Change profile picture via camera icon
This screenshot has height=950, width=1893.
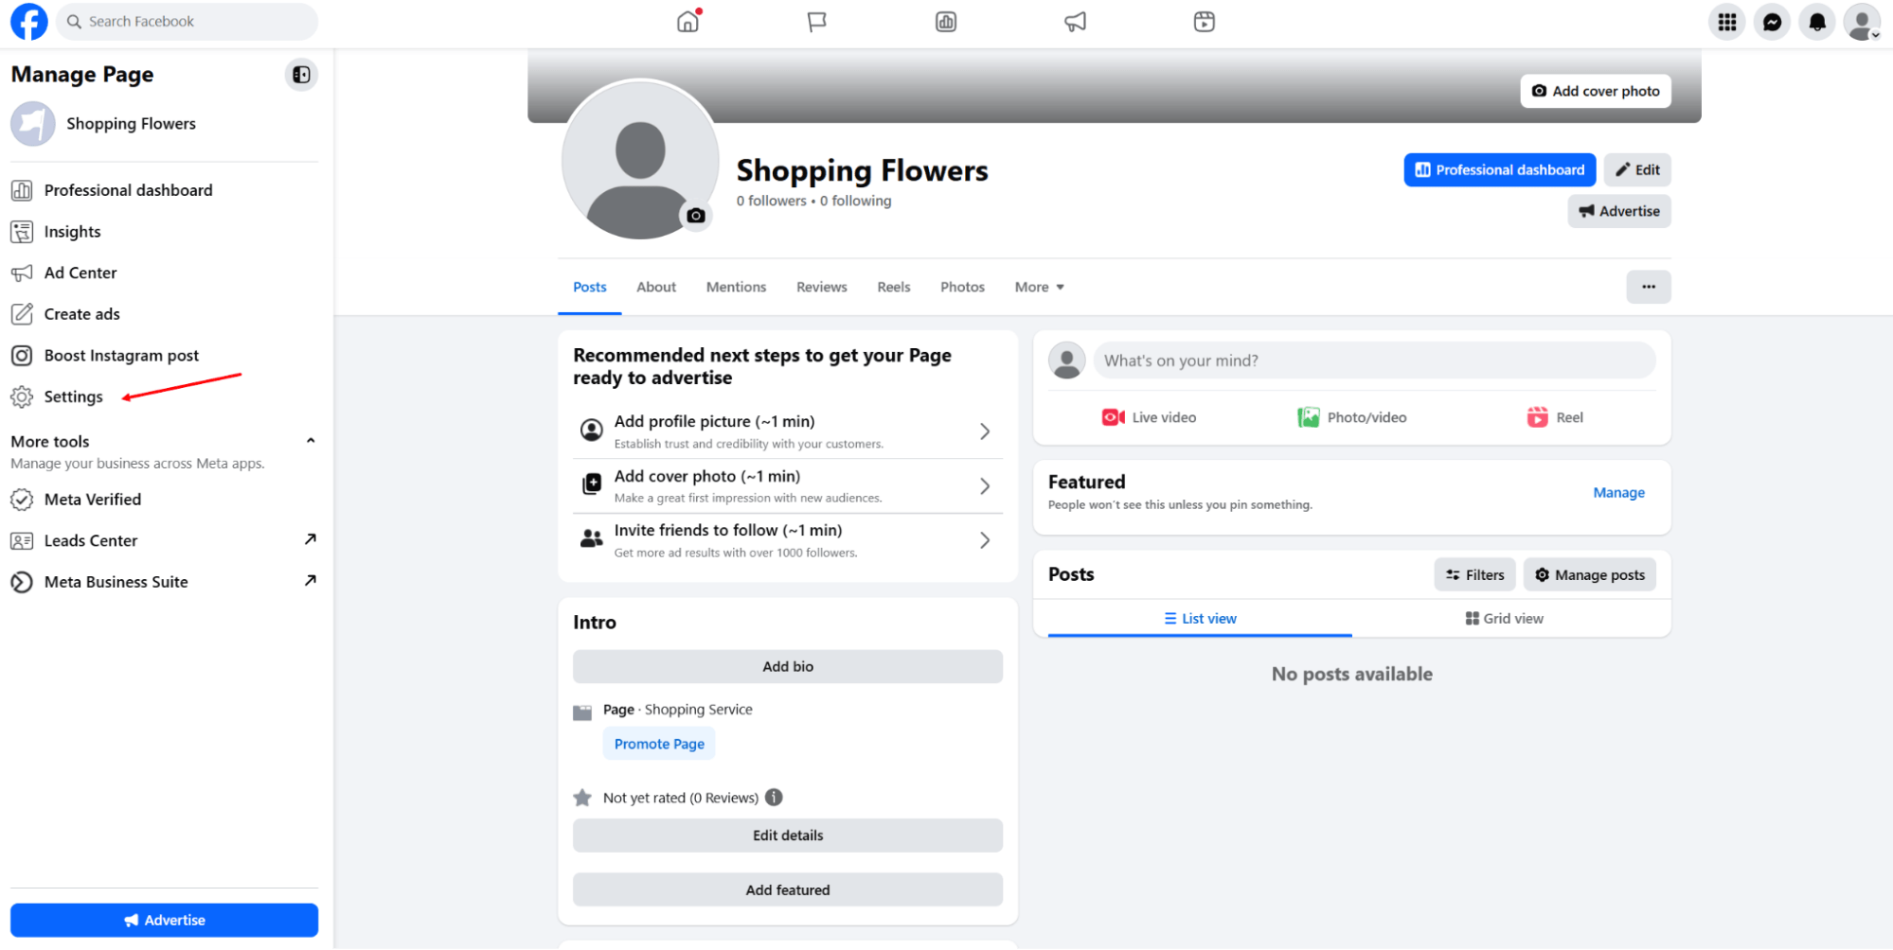click(x=696, y=216)
